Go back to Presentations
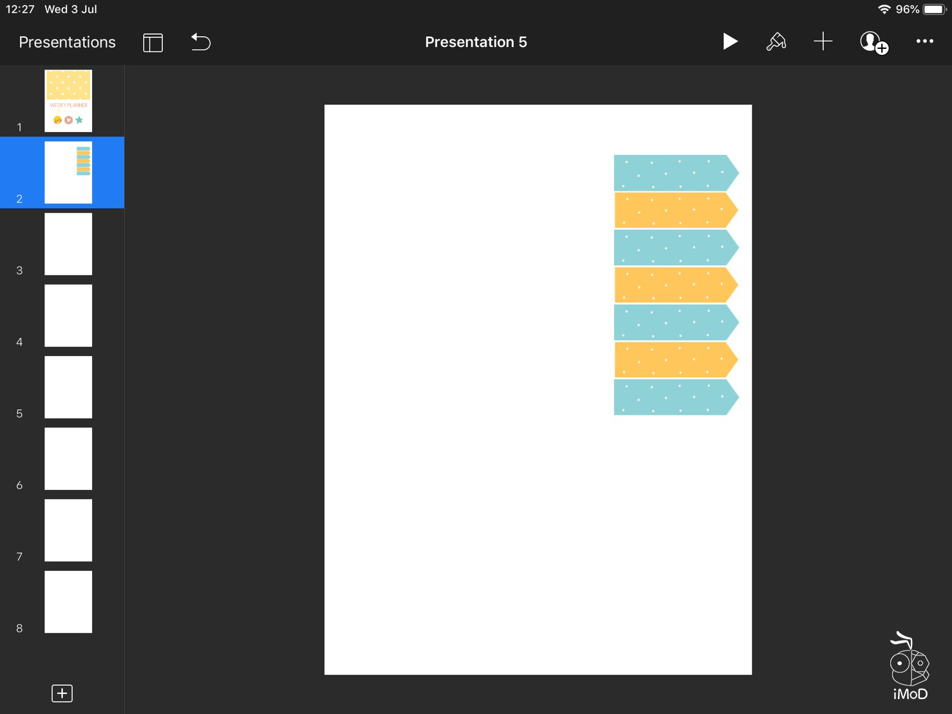The image size is (952, 714). (67, 42)
